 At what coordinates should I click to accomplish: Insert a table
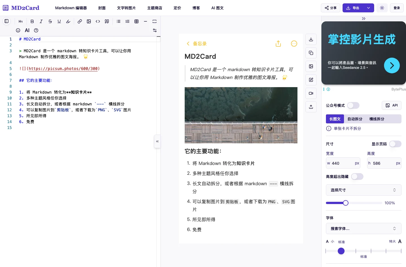coord(136,21)
